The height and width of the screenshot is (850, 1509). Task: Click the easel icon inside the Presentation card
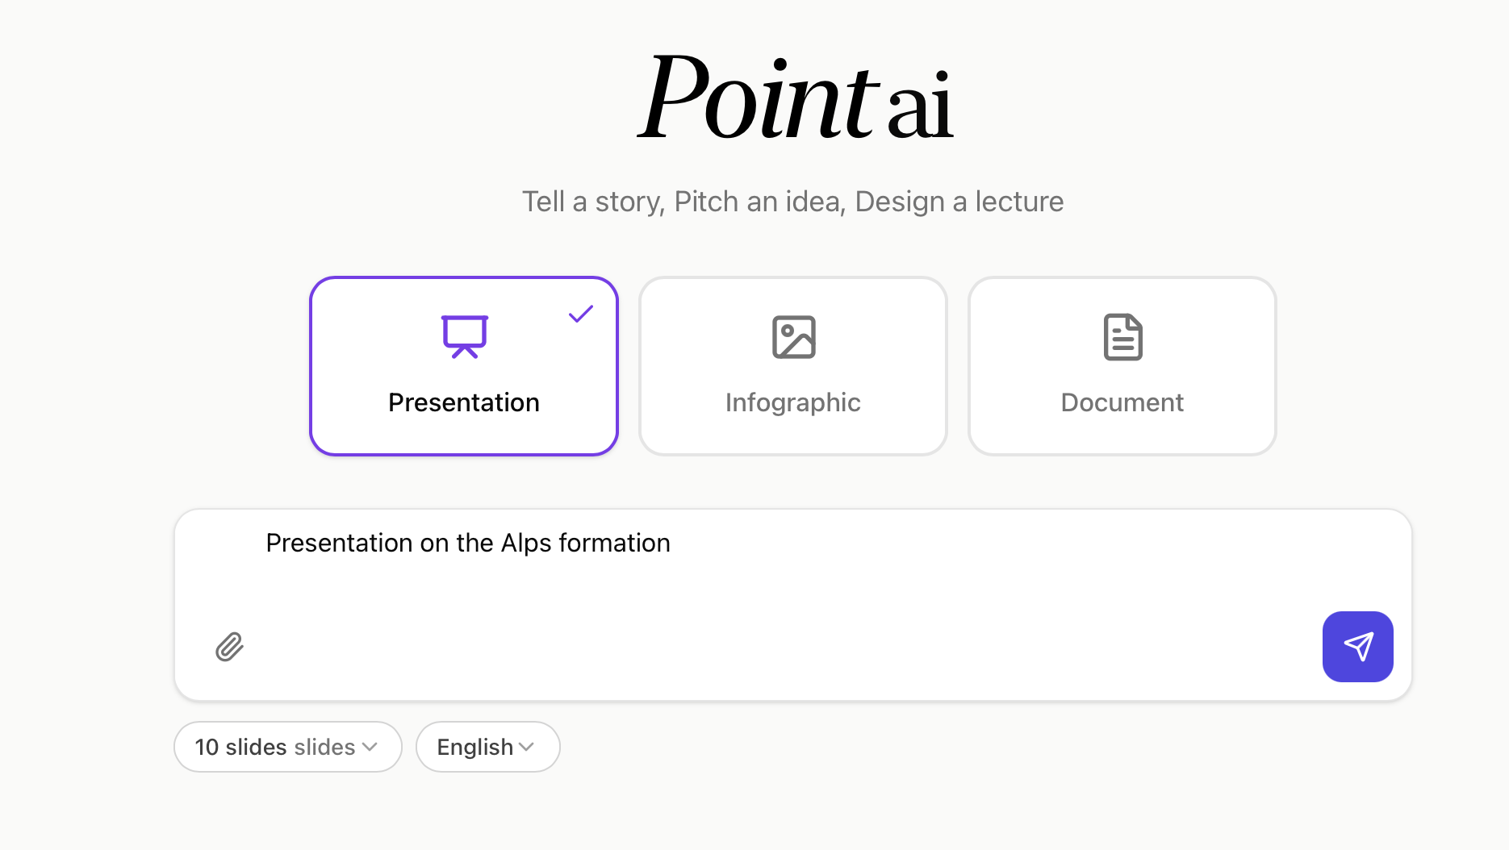463,336
